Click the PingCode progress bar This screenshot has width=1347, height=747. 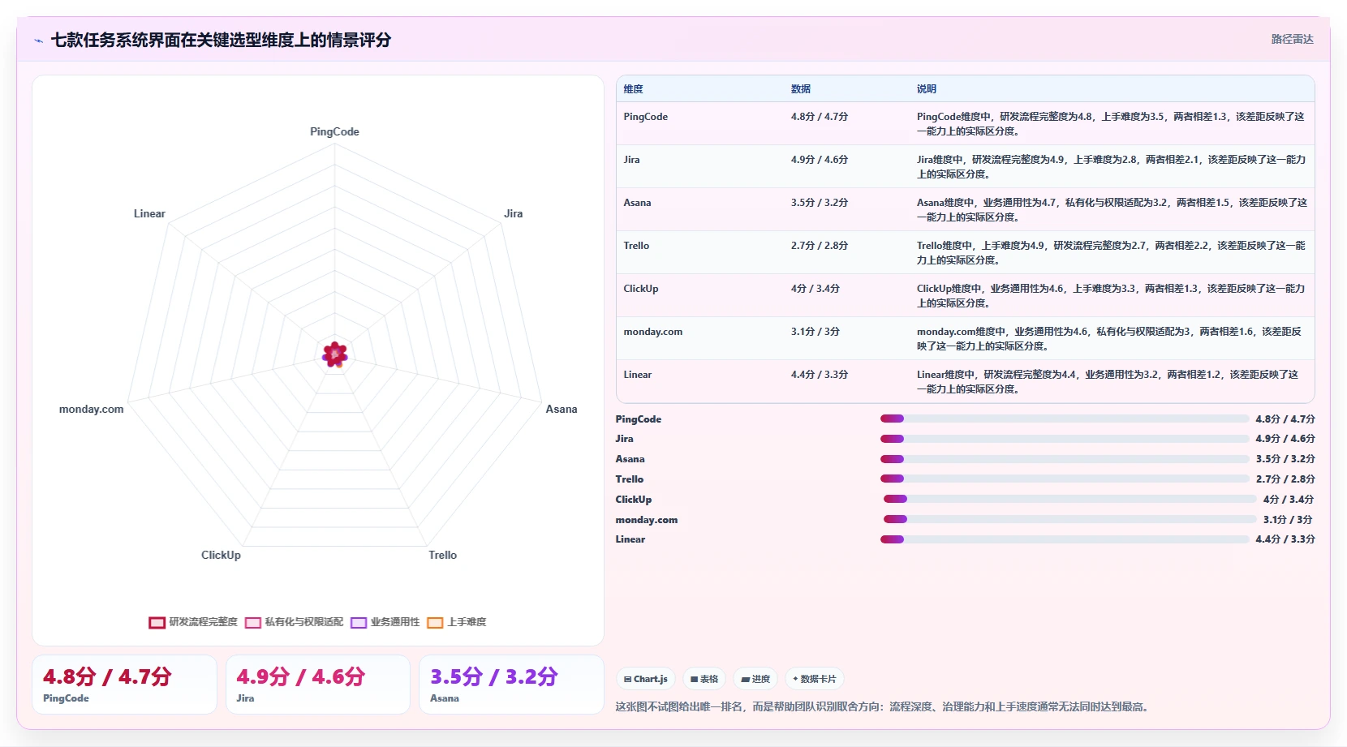pyautogui.click(x=1065, y=419)
